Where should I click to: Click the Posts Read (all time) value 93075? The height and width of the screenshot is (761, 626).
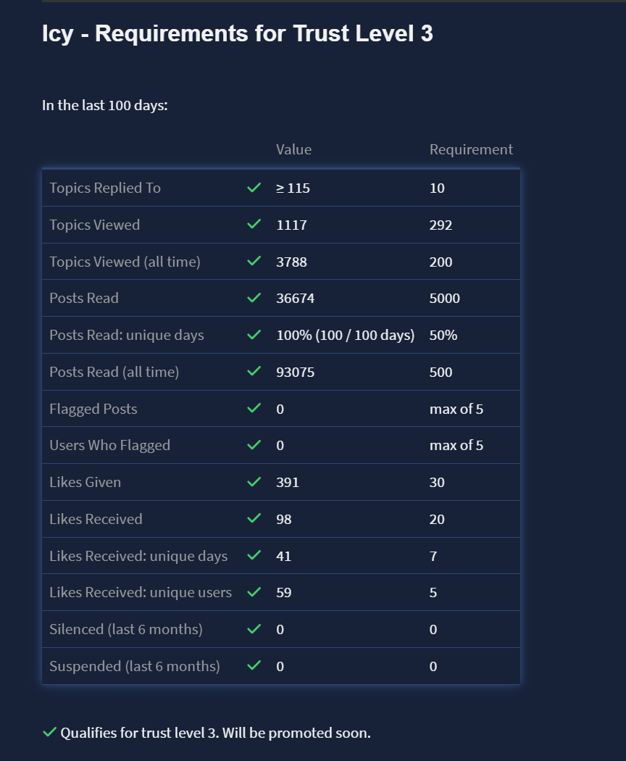pyautogui.click(x=295, y=372)
